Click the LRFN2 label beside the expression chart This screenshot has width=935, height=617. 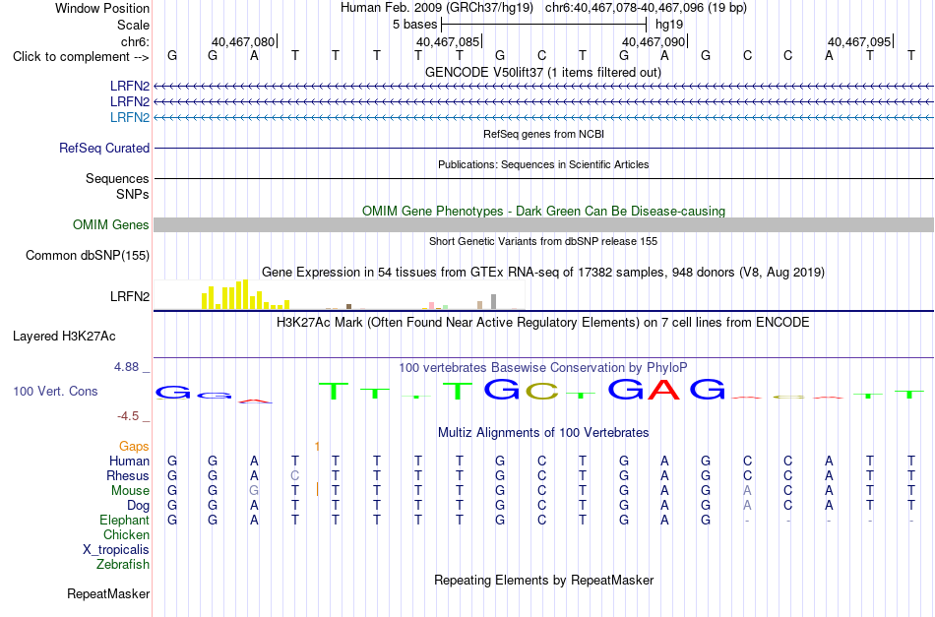(129, 296)
